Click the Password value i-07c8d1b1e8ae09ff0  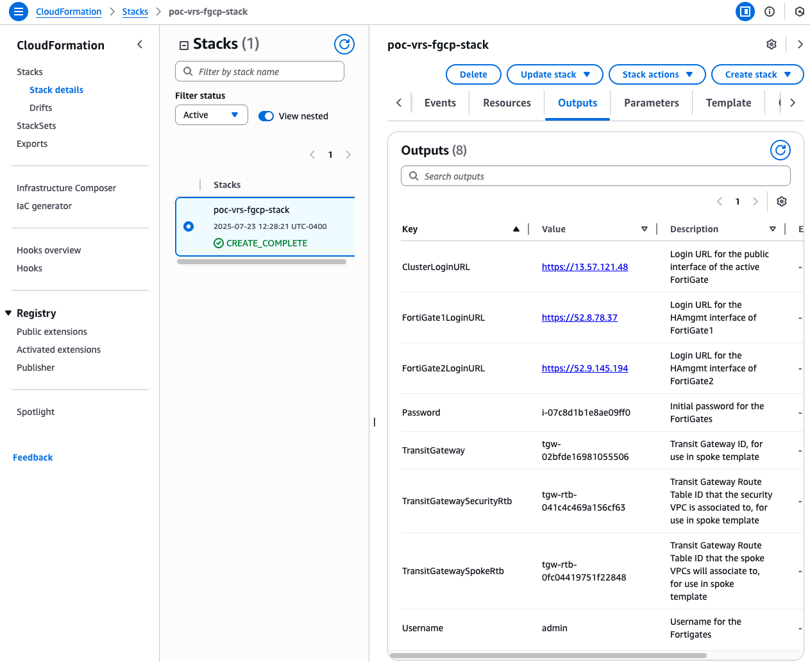pos(586,412)
